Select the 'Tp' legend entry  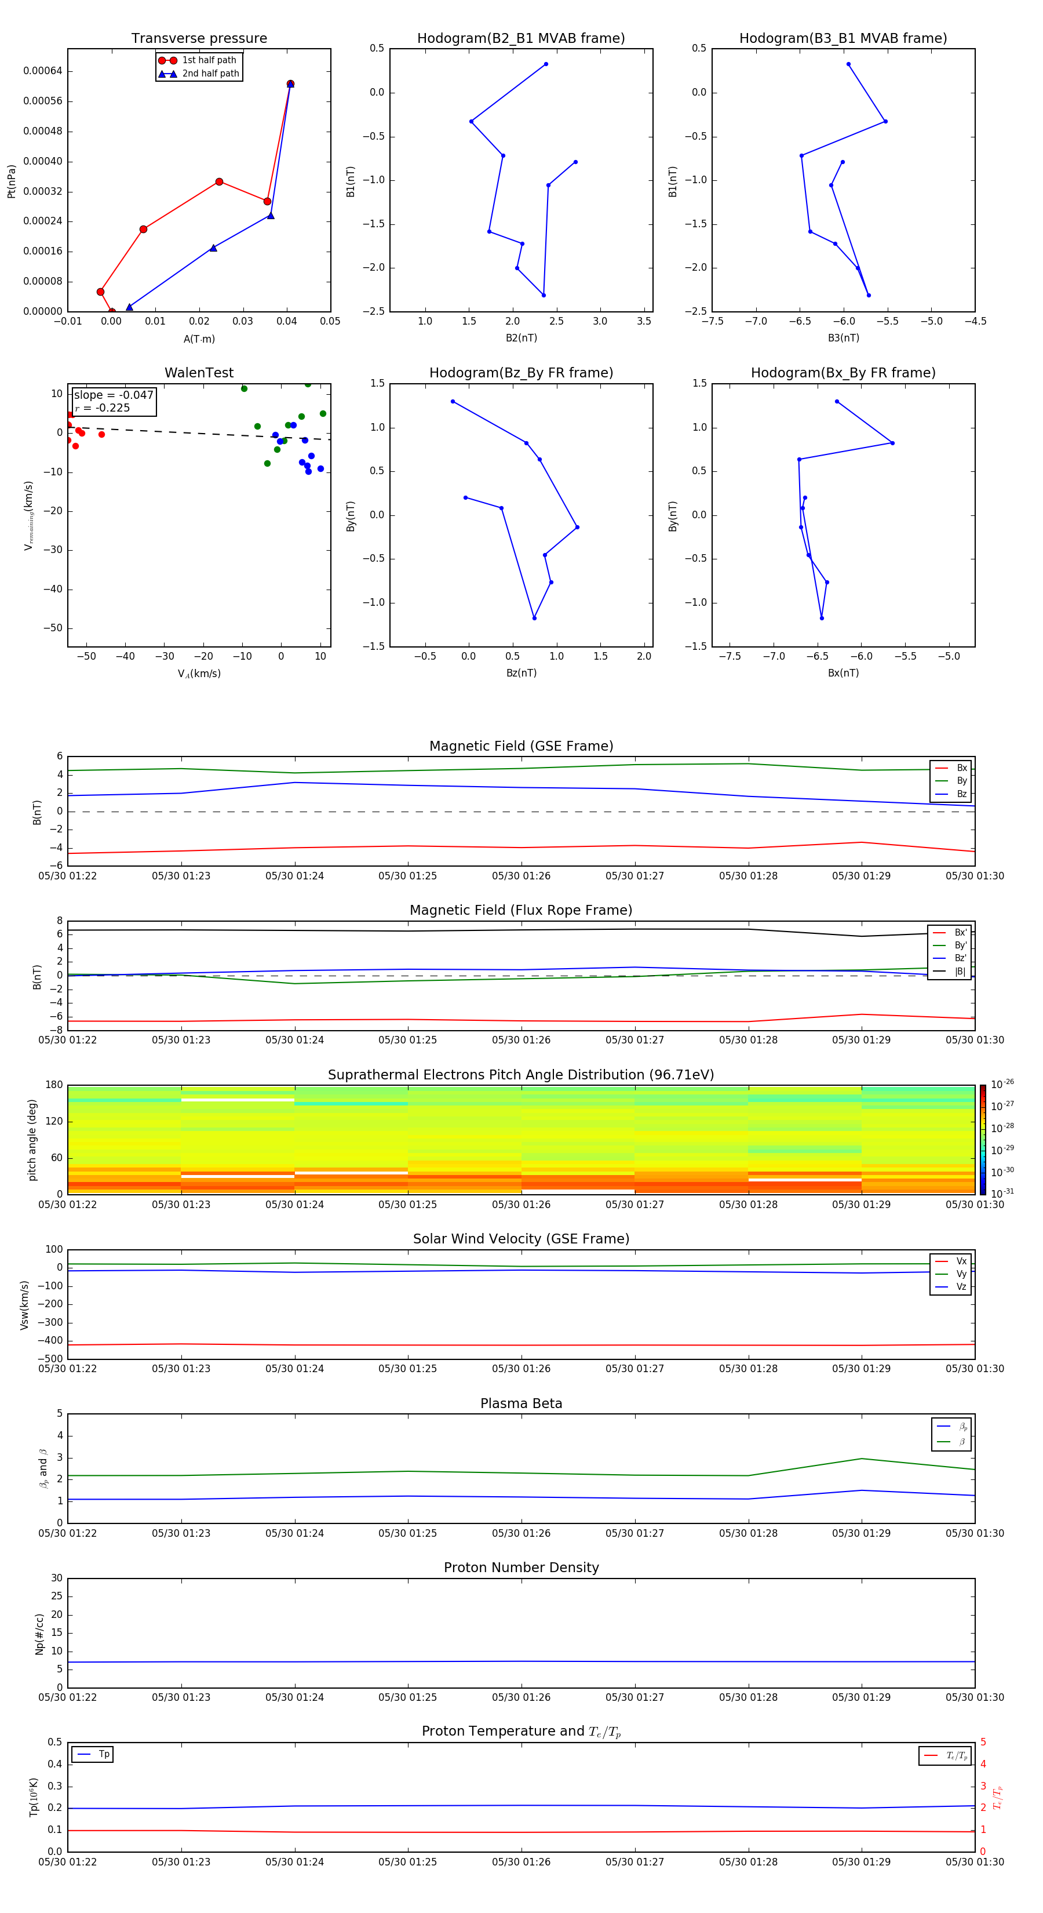93,1754
